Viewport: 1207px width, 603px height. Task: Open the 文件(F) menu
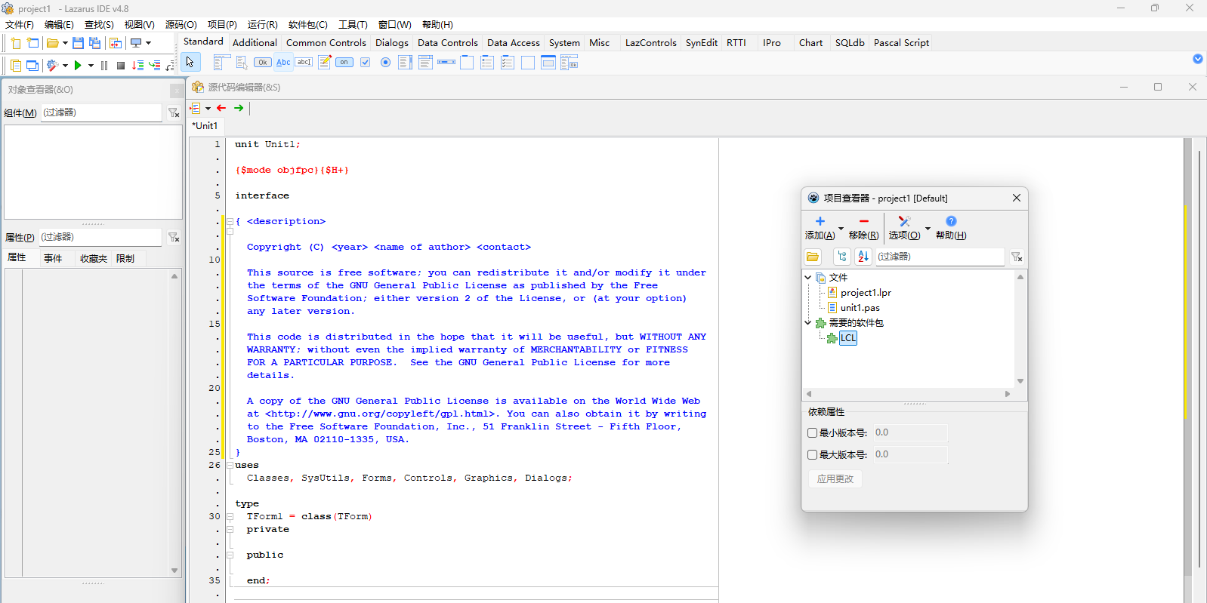pyautogui.click(x=20, y=25)
